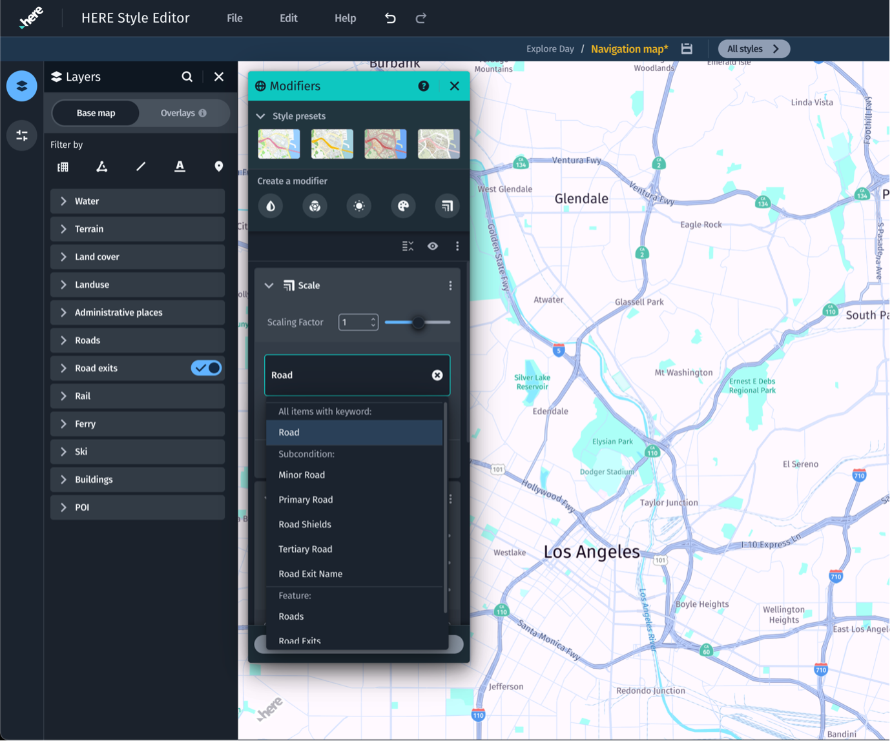Apply the third style preset with red tint
Image resolution: width=892 pixels, height=743 pixels.
tap(386, 145)
